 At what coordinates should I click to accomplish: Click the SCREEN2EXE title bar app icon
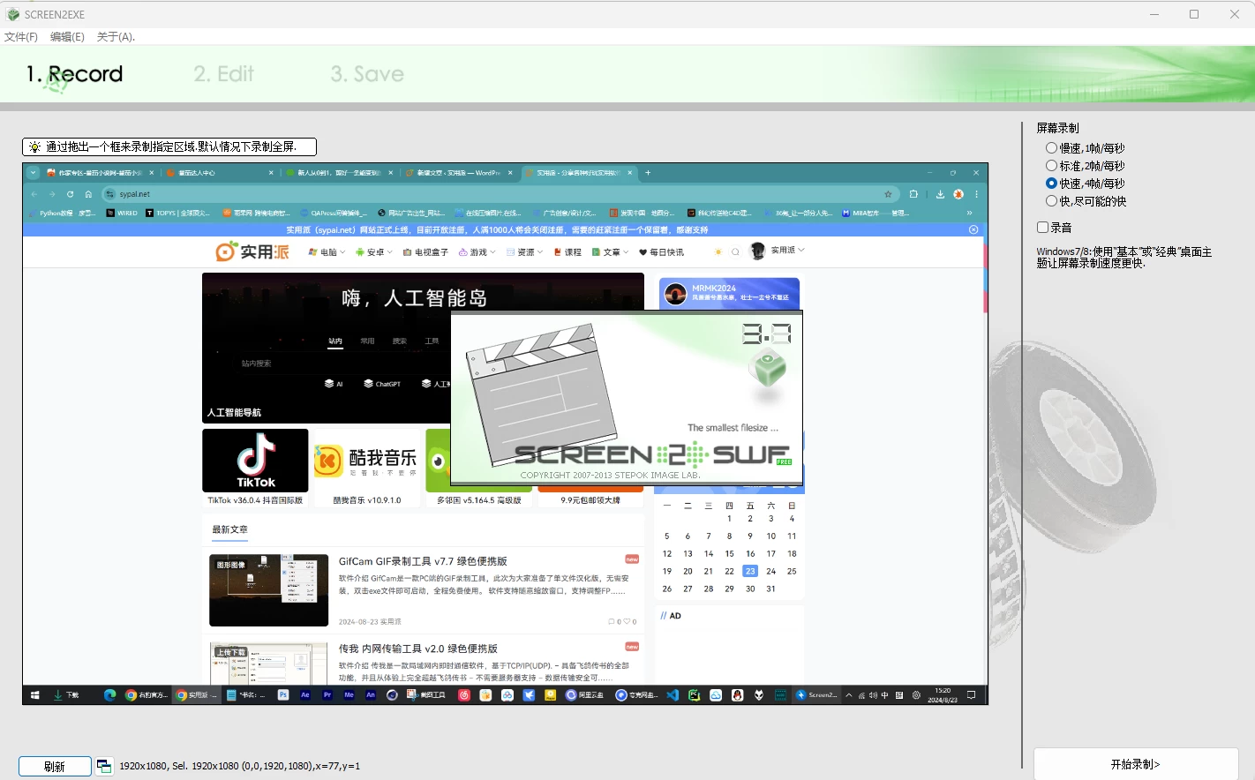[12, 14]
